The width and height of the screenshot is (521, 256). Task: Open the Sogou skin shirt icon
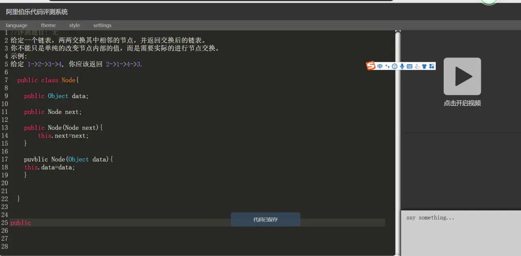[x=425, y=66]
